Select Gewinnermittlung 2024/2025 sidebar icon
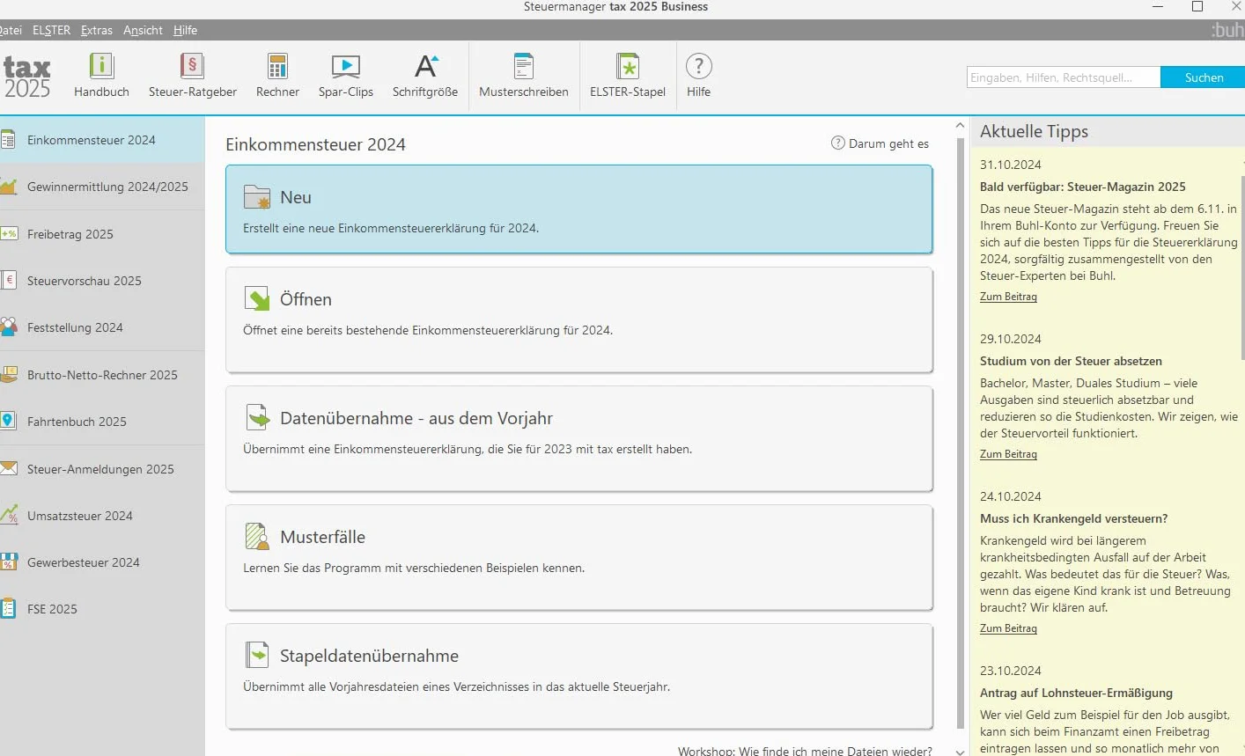The width and height of the screenshot is (1245, 756). click(x=8, y=187)
